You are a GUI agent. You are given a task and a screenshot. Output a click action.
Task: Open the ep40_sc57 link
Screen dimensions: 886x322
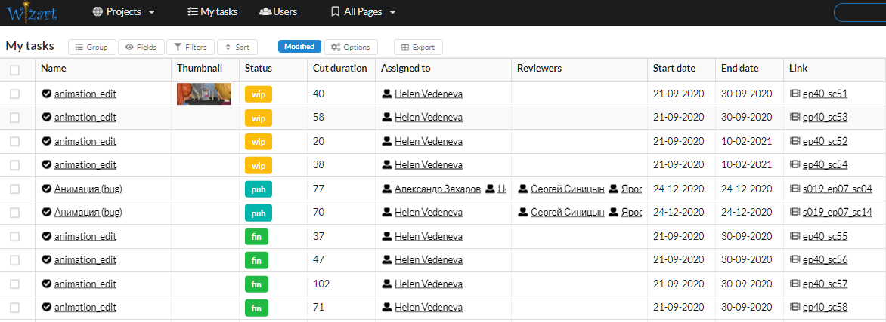coord(825,284)
